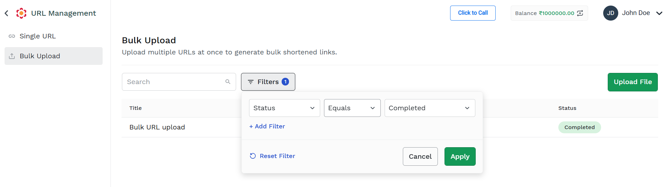
Task: Select Bulk Upload sidebar item
Action: (x=54, y=56)
